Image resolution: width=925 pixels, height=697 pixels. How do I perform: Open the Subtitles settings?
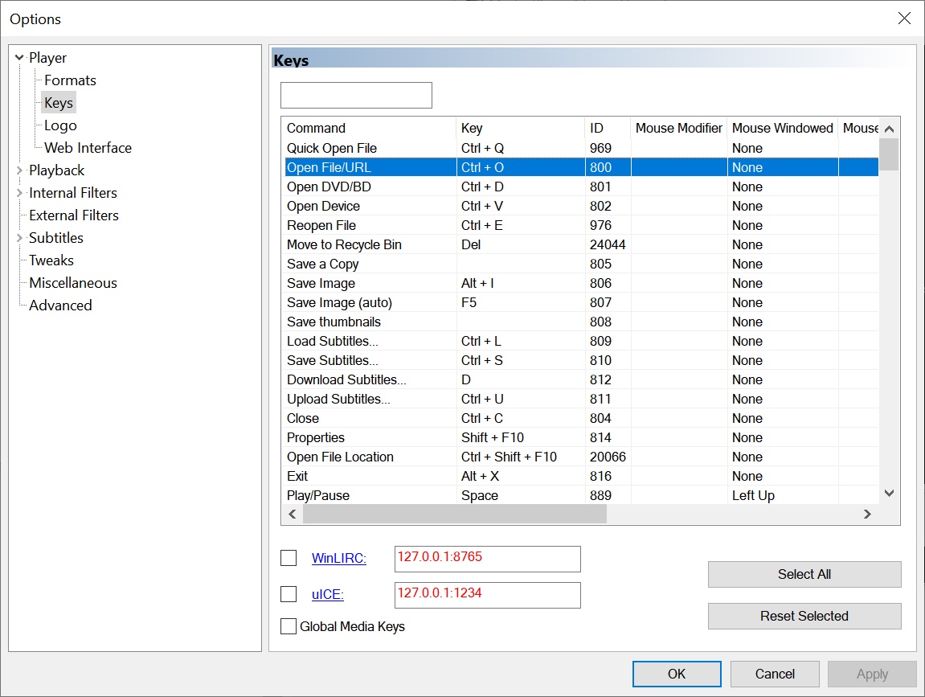(55, 237)
